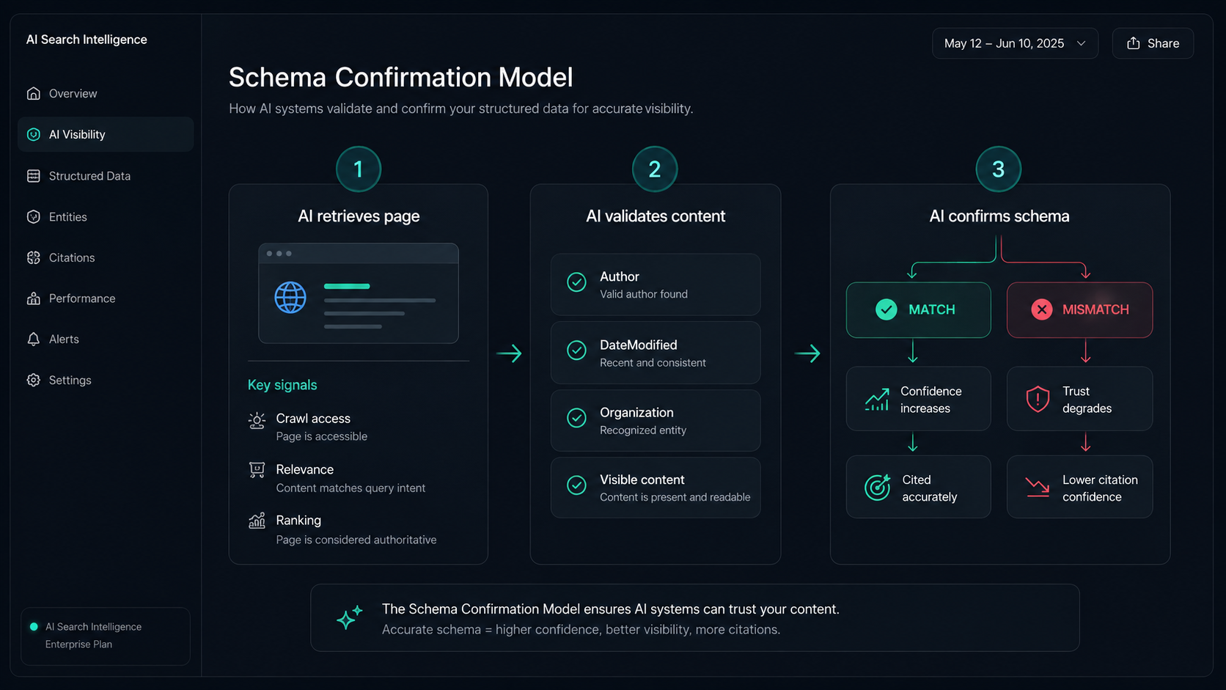The height and width of the screenshot is (690, 1226).
Task: Click the Trust degrades card
Action: (1079, 399)
